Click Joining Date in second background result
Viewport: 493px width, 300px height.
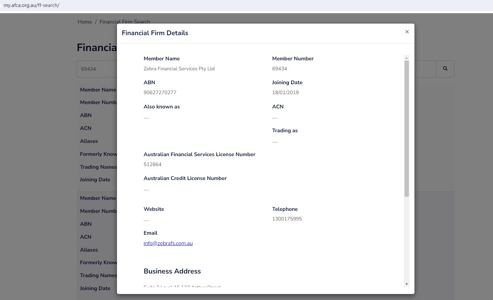95,288
